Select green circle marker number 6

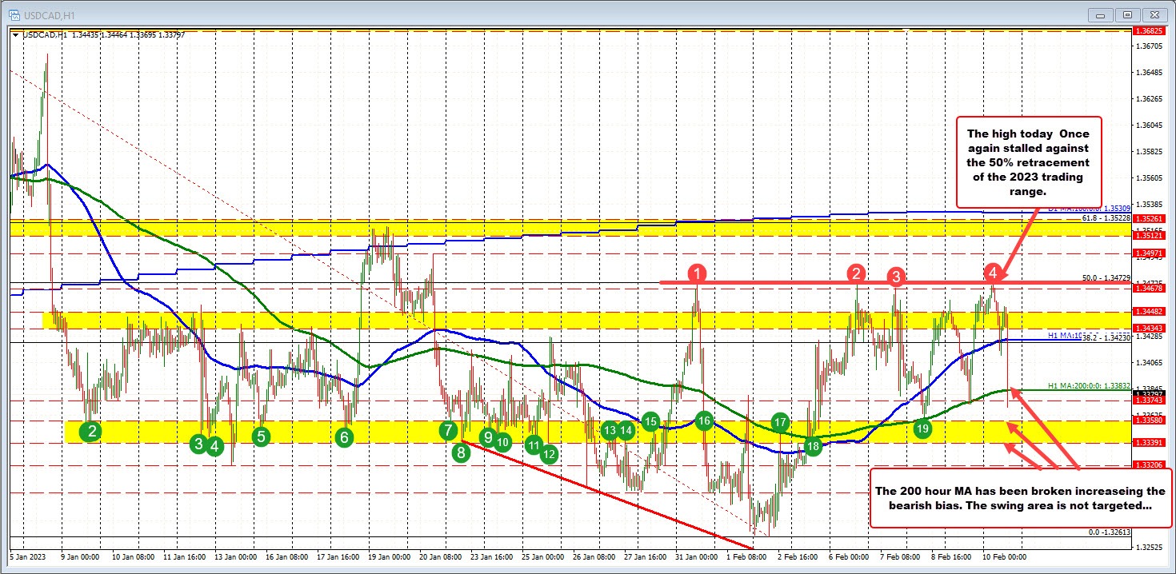344,436
